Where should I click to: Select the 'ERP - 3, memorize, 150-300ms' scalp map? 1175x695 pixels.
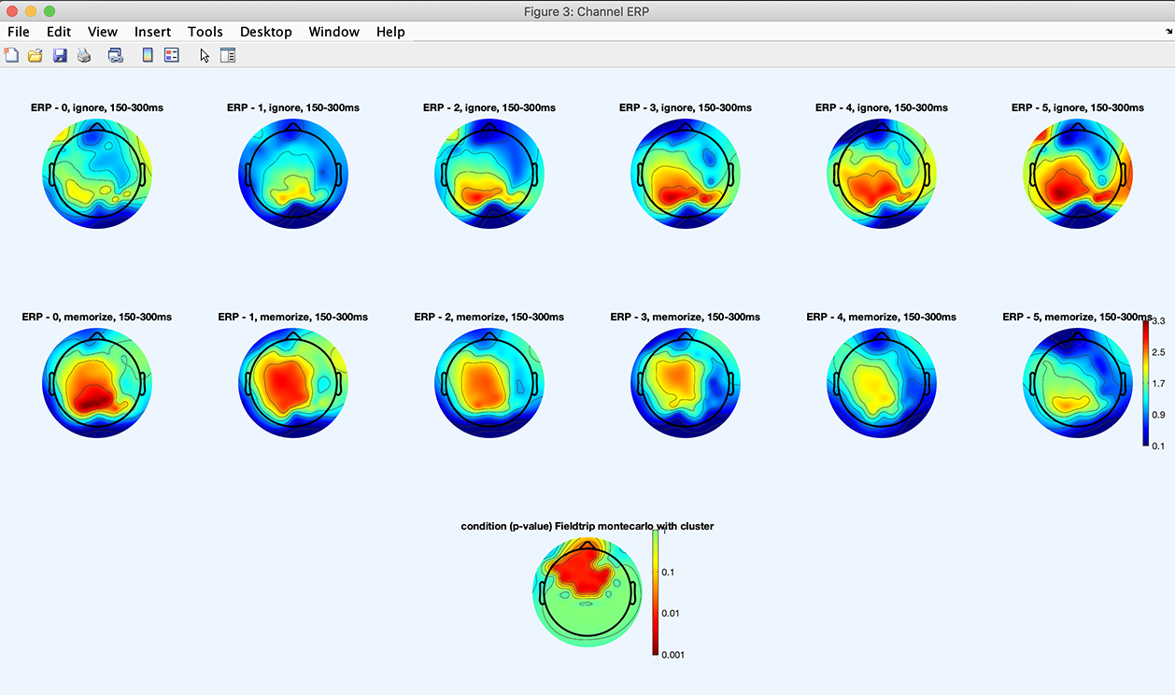686,384
